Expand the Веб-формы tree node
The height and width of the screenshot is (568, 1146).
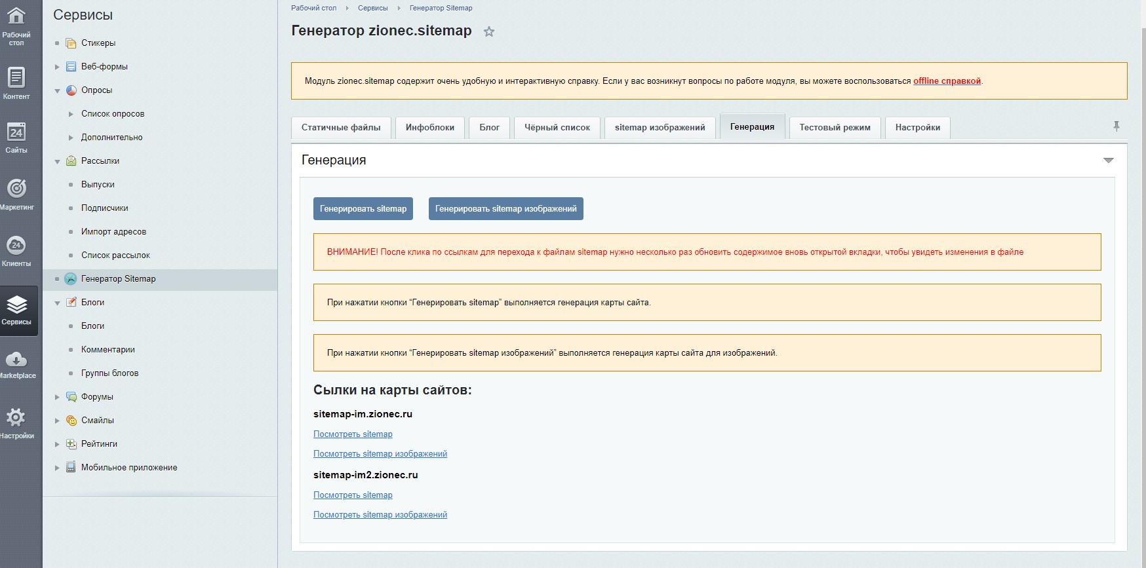point(57,67)
